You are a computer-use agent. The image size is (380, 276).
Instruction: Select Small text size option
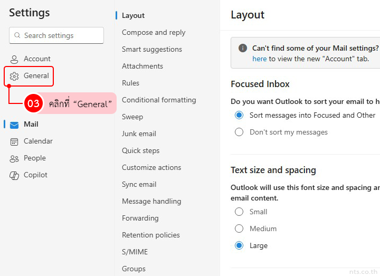point(239,212)
